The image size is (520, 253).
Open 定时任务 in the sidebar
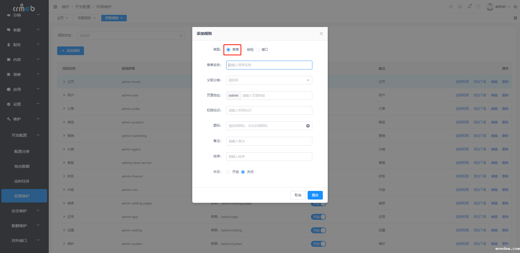coord(22,181)
